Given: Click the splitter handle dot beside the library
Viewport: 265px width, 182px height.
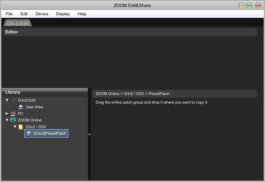Looking at the screenshot, I should pos(89,134).
